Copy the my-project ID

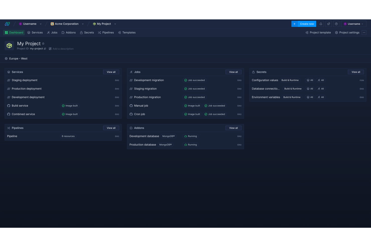tap(45, 49)
